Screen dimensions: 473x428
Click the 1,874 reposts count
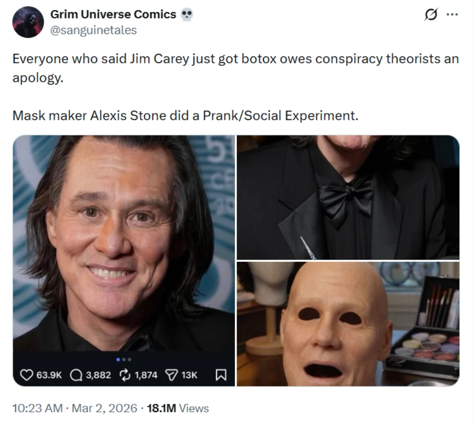pyautogui.click(x=147, y=375)
